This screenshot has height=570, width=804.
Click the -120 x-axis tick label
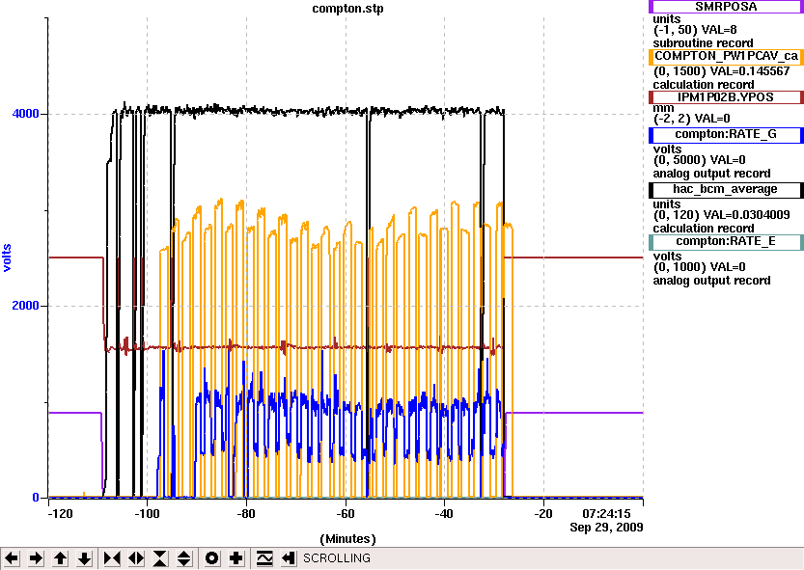[60, 514]
